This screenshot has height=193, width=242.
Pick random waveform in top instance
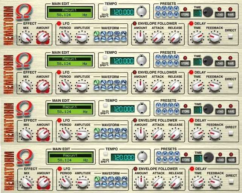tap(124, 33)
